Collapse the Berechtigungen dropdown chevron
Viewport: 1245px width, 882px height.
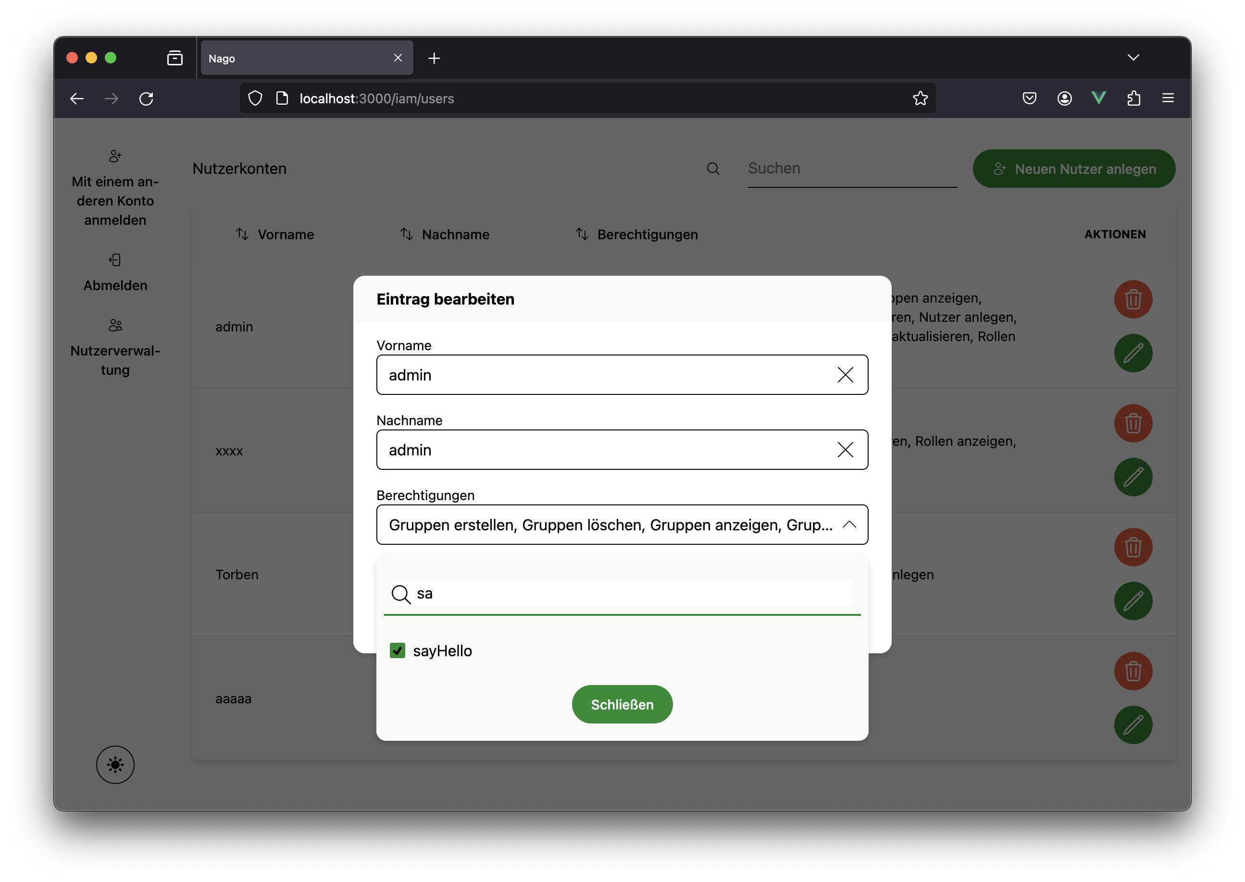click(849, 525)
